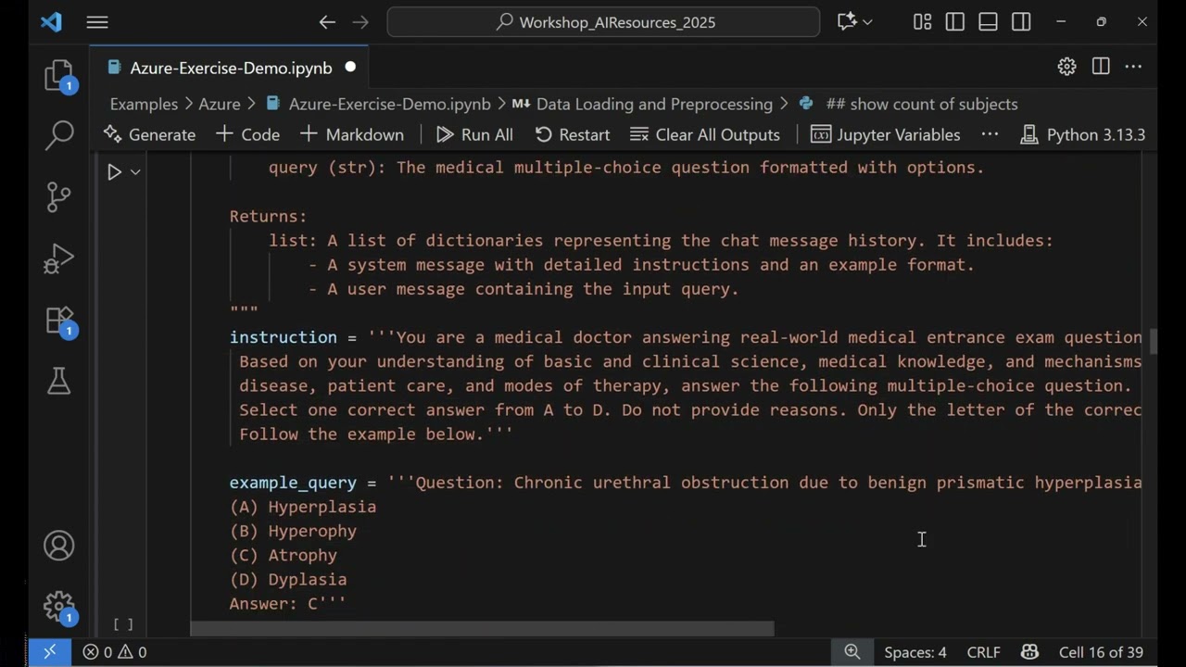
Task: Select Examples in the breadcrumb
Action: click(x=144, y=104)
